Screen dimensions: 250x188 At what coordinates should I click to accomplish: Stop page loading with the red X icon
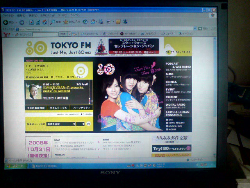coord(31,22)
